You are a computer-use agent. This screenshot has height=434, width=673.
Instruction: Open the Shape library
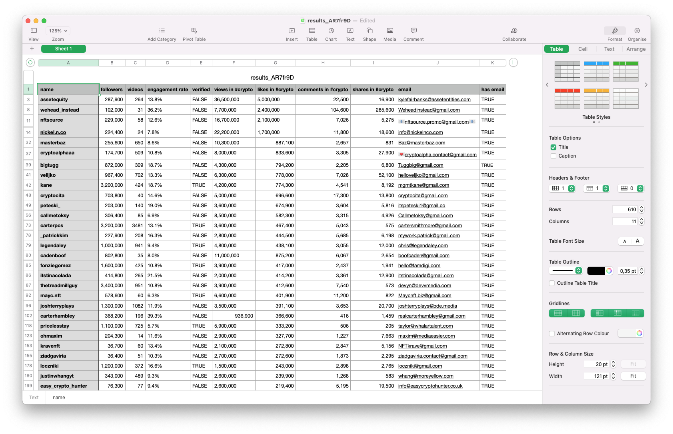coord(369,31)
